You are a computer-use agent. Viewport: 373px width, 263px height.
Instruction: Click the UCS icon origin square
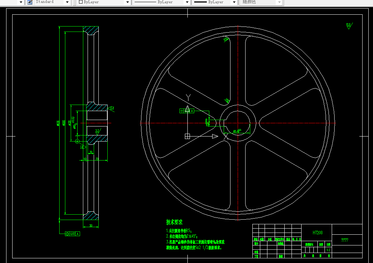point(187,136)
